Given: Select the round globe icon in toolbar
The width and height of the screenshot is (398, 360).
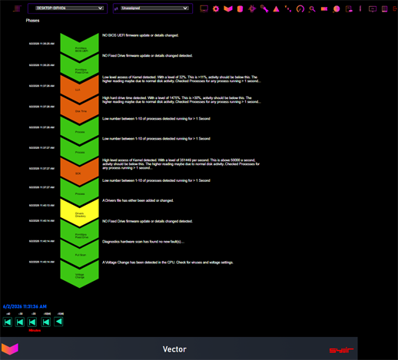Looking at the screenshot, I should 337,9.
